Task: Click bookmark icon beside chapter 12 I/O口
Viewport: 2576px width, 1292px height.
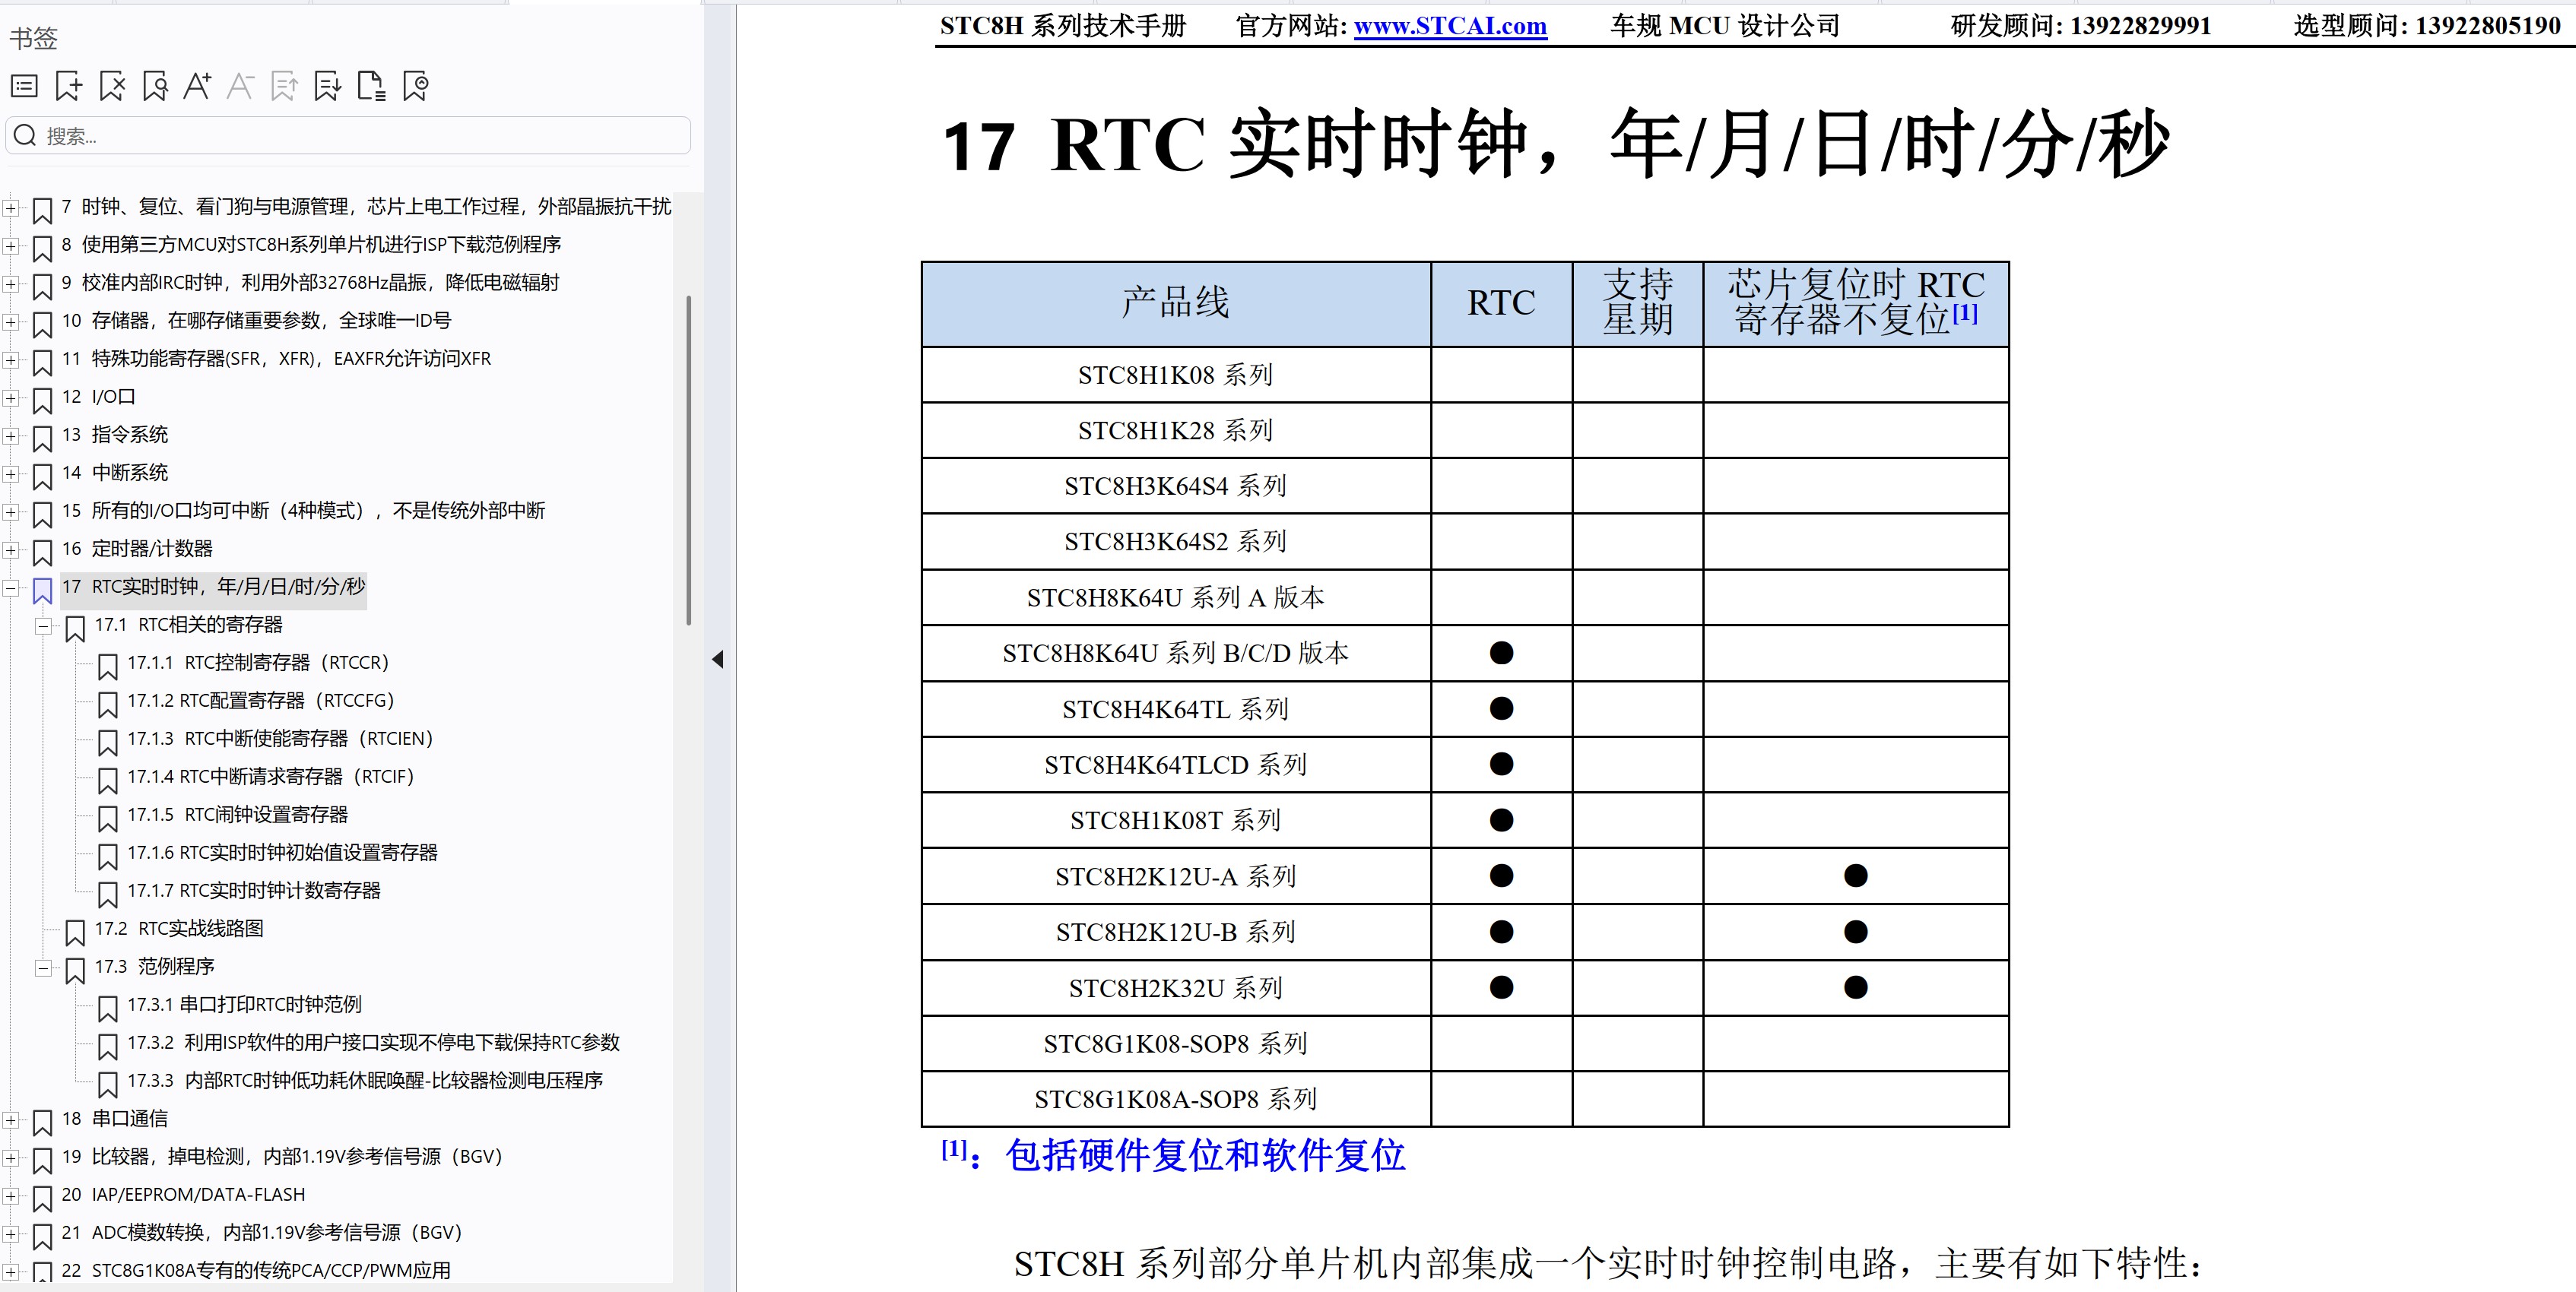Action: pyautogui.click(x=42, y=400)
